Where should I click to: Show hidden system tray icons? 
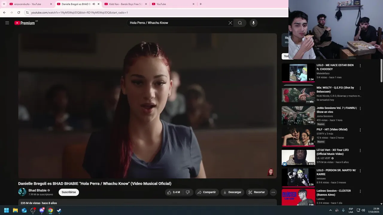coord(330,210)
